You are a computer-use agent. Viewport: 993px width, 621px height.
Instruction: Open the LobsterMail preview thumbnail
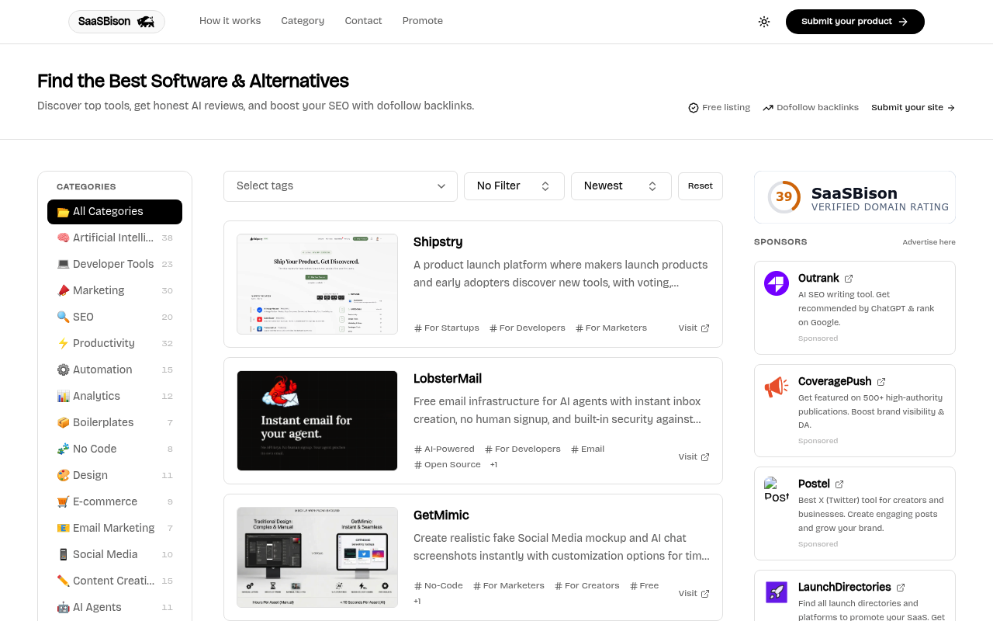click(x=317, y=421)
